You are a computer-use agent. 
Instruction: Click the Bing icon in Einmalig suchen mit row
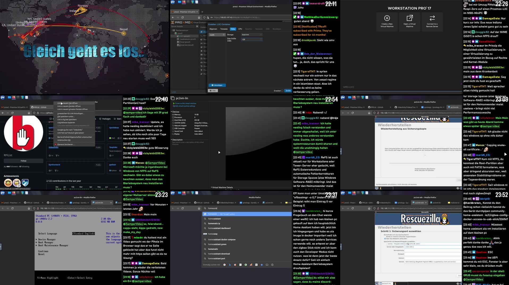click(x=230, y=265)
